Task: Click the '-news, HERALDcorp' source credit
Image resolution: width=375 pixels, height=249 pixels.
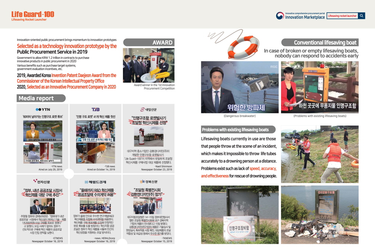Action: click(104, 238)
